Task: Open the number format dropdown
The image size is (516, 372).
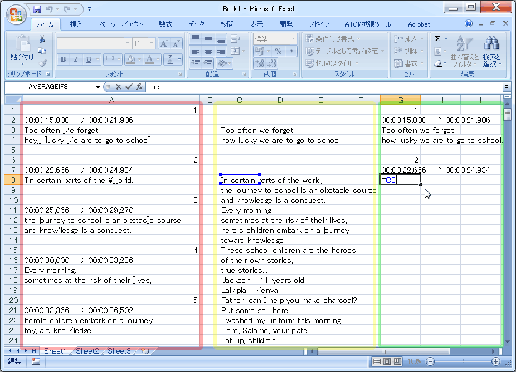Action: [x=293, y=39]
